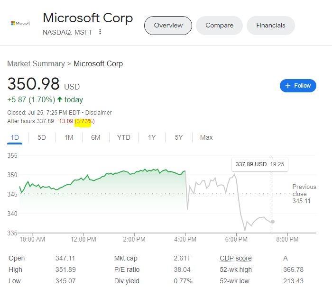332x287 pixels.
Task: Switch to the Compare tab
Action: tap(219, 26)
